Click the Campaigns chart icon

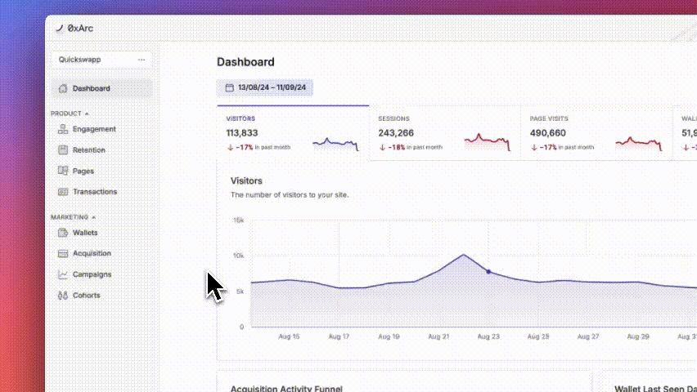pyautogui.click(x=63, y=274)
